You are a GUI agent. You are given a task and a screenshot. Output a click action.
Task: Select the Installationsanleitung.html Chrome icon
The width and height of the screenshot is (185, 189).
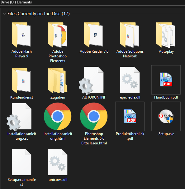(x=58, y=116)
